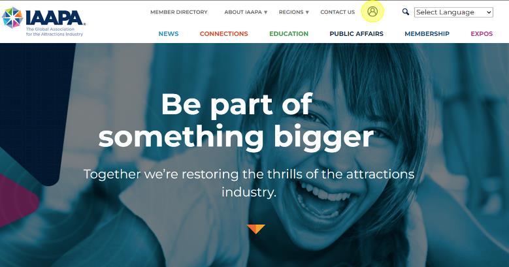509x267 pixels.
Task: Open the Membership menu
Action: [x=427, y=34]
